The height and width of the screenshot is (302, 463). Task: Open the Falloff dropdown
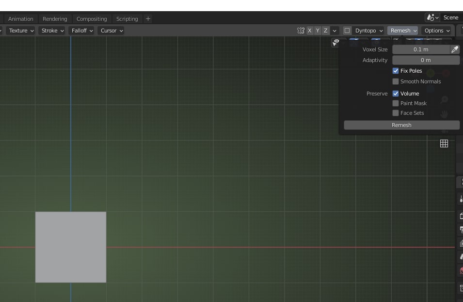(x=82, y=31)
